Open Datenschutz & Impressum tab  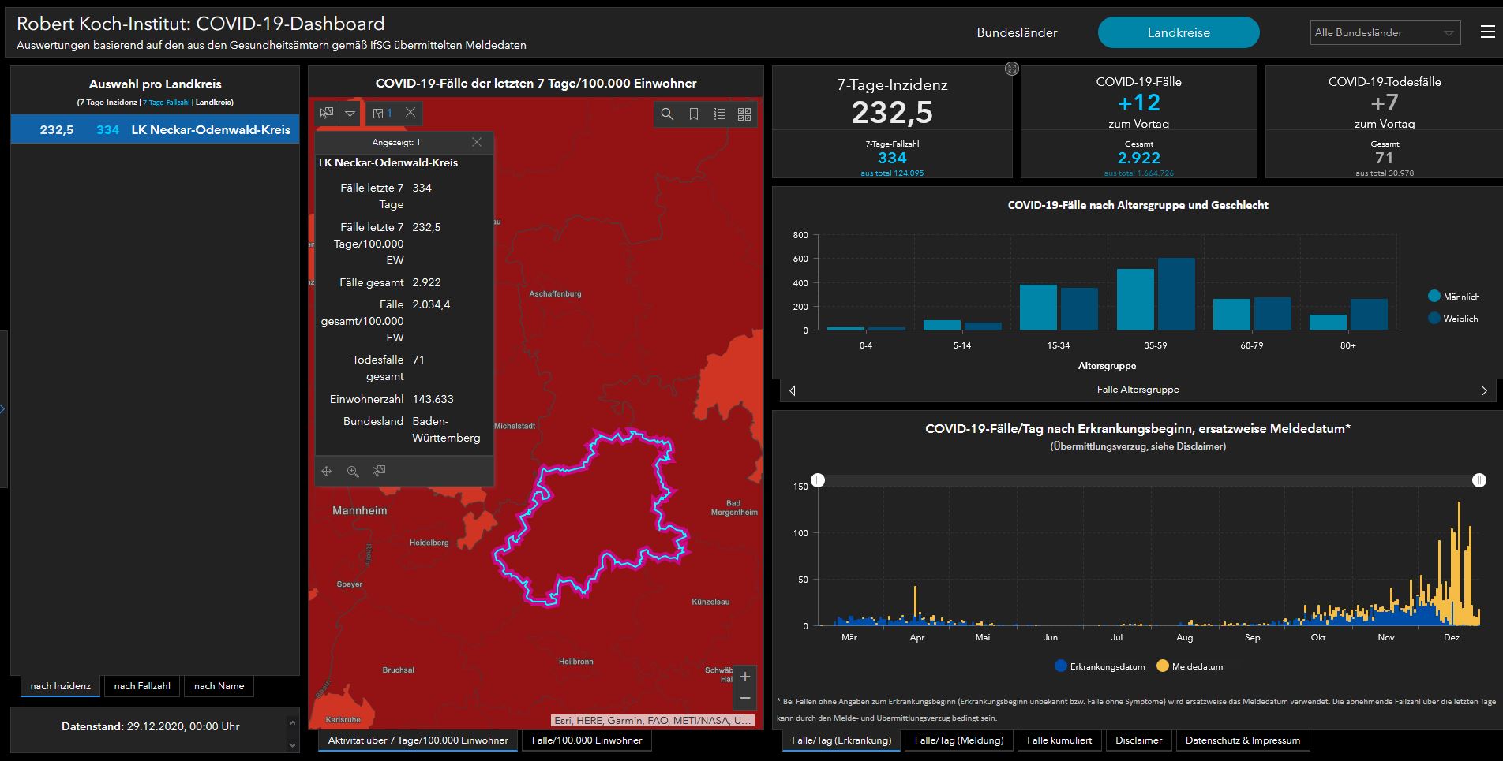(1243, 740)
